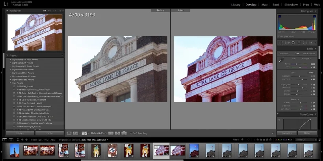This screenshot has height=161, width=323.
Task: Select the Red Eye Correction tool
Action: [x=293, y=42]
